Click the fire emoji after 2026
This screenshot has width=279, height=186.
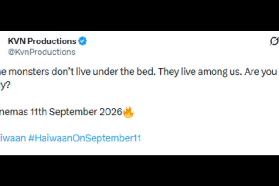tap(128, 112)
